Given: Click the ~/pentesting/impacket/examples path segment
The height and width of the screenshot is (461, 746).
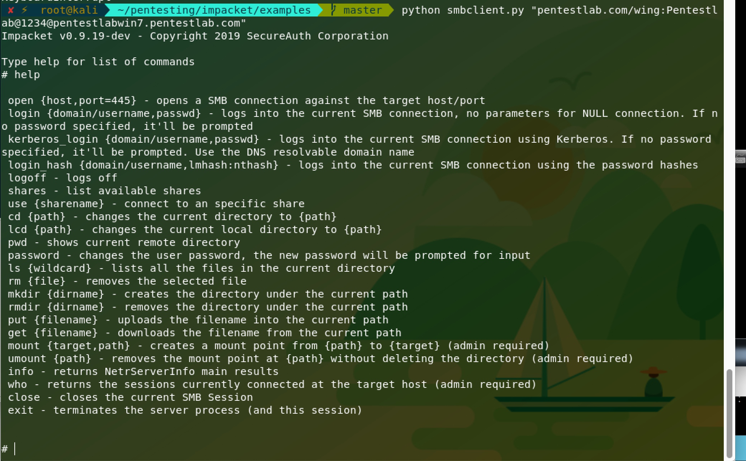Looking at the screenshot, I should click(214, 10).
